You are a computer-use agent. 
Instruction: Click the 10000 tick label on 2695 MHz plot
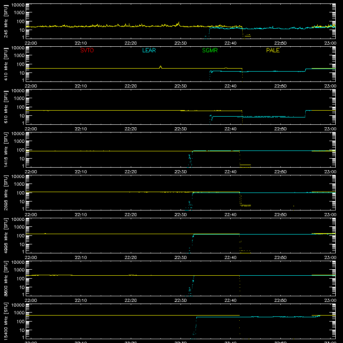point(18,177)
